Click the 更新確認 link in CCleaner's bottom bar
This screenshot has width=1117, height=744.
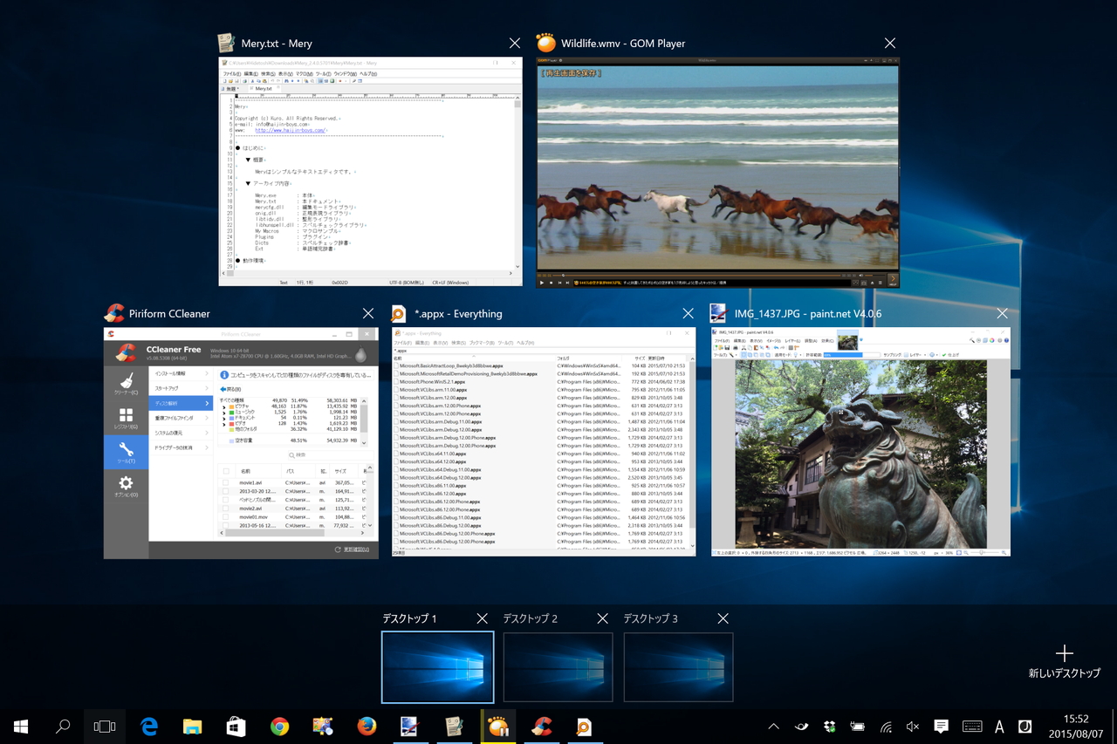(x=355, y=549)
